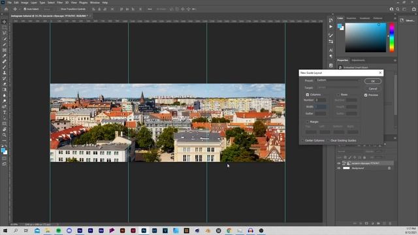Enable the Center Columns checkbox
The image size is (418, 235).
[303, 140]
